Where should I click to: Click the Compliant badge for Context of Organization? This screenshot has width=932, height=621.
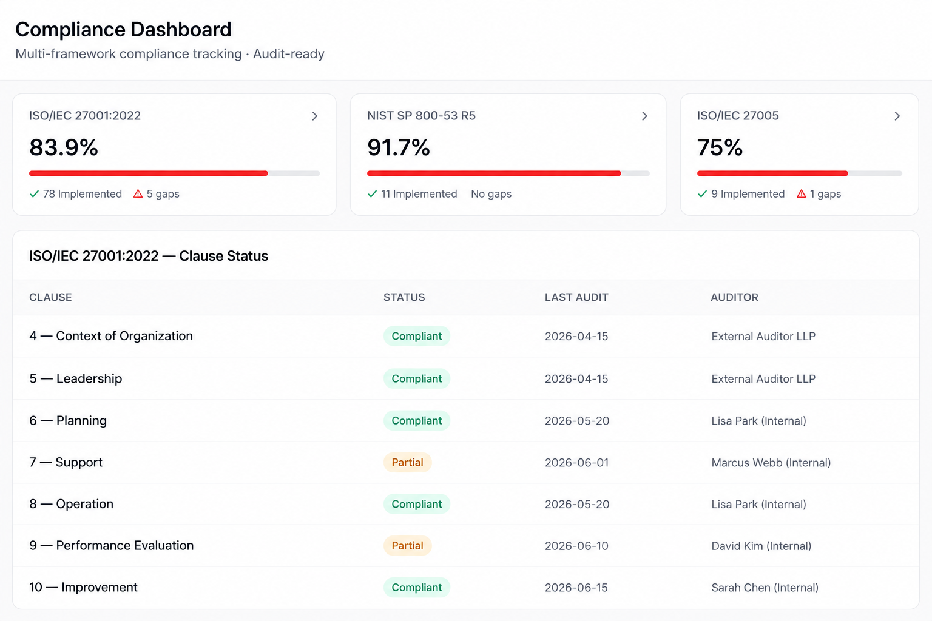(417, 336)
